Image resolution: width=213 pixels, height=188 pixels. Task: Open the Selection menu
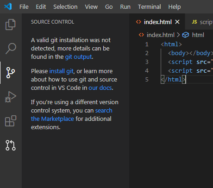click(x=65, y=7)
